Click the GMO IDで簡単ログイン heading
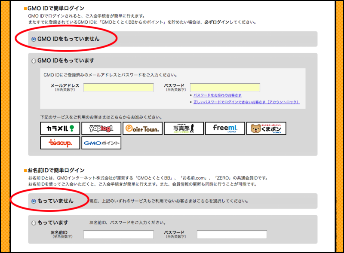 [x=56, y=8]
